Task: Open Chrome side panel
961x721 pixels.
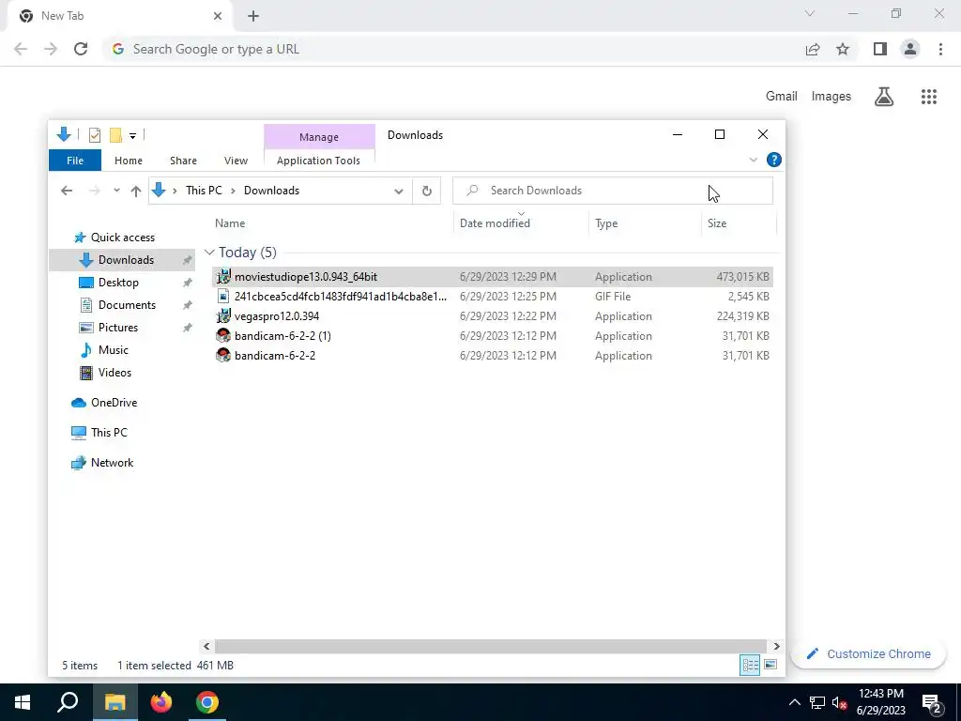Action: pyautogui.click(x=880, y=49)
